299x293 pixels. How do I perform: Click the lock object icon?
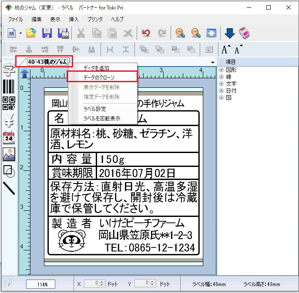pyautogui.click(x=209, y=50)
